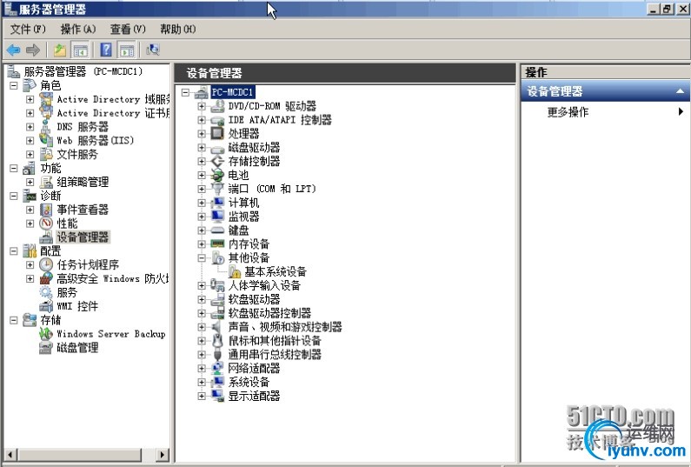Click the Forward arrow toolbar icon
Image resolution: width=691 pixels, height=467 pixels.
pos(33,50)
